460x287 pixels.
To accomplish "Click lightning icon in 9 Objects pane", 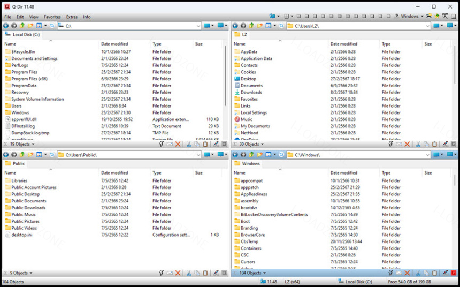I will coord(162,273).
